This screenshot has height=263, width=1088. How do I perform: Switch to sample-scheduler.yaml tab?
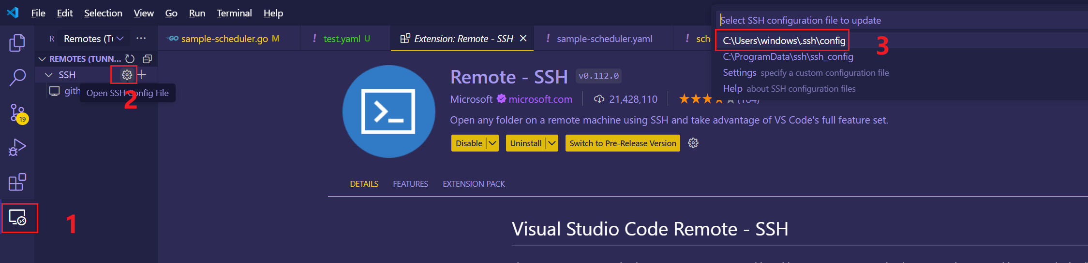[604, 39]
